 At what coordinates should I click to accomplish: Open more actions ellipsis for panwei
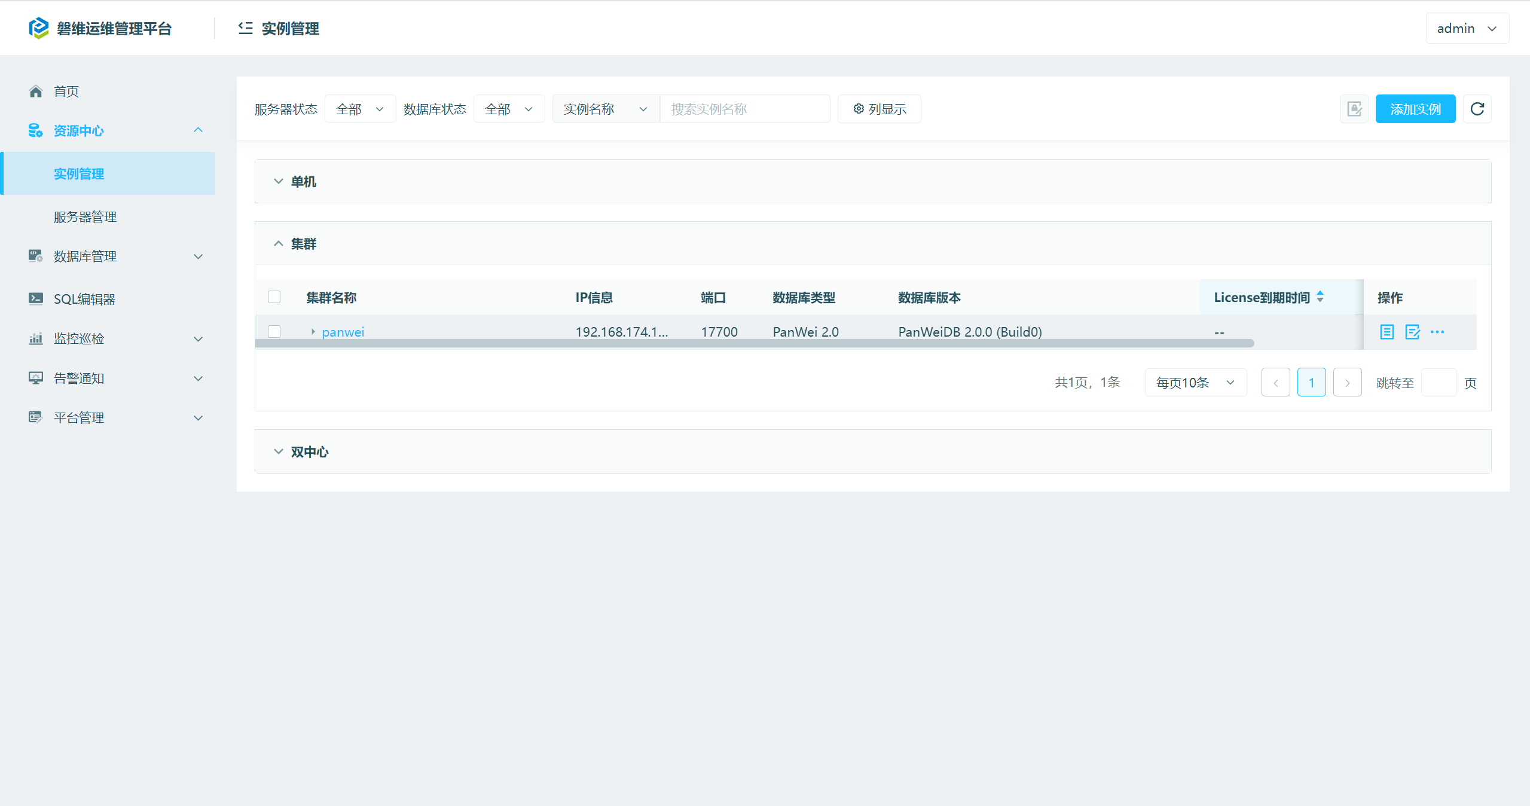1437,332
